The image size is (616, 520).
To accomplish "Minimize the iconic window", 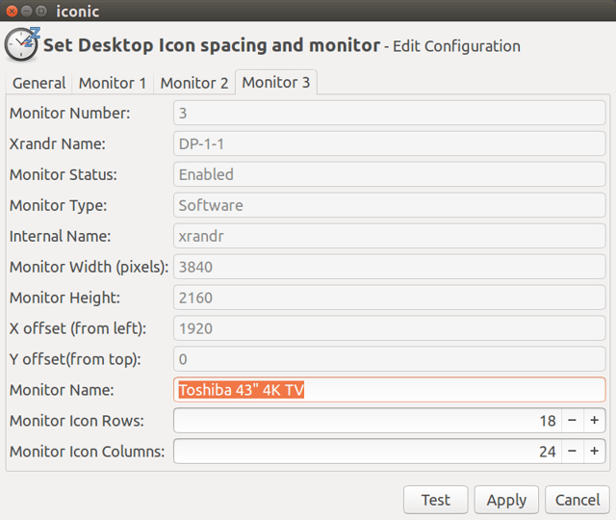I will pyautogui.click(x=26, y=11).
